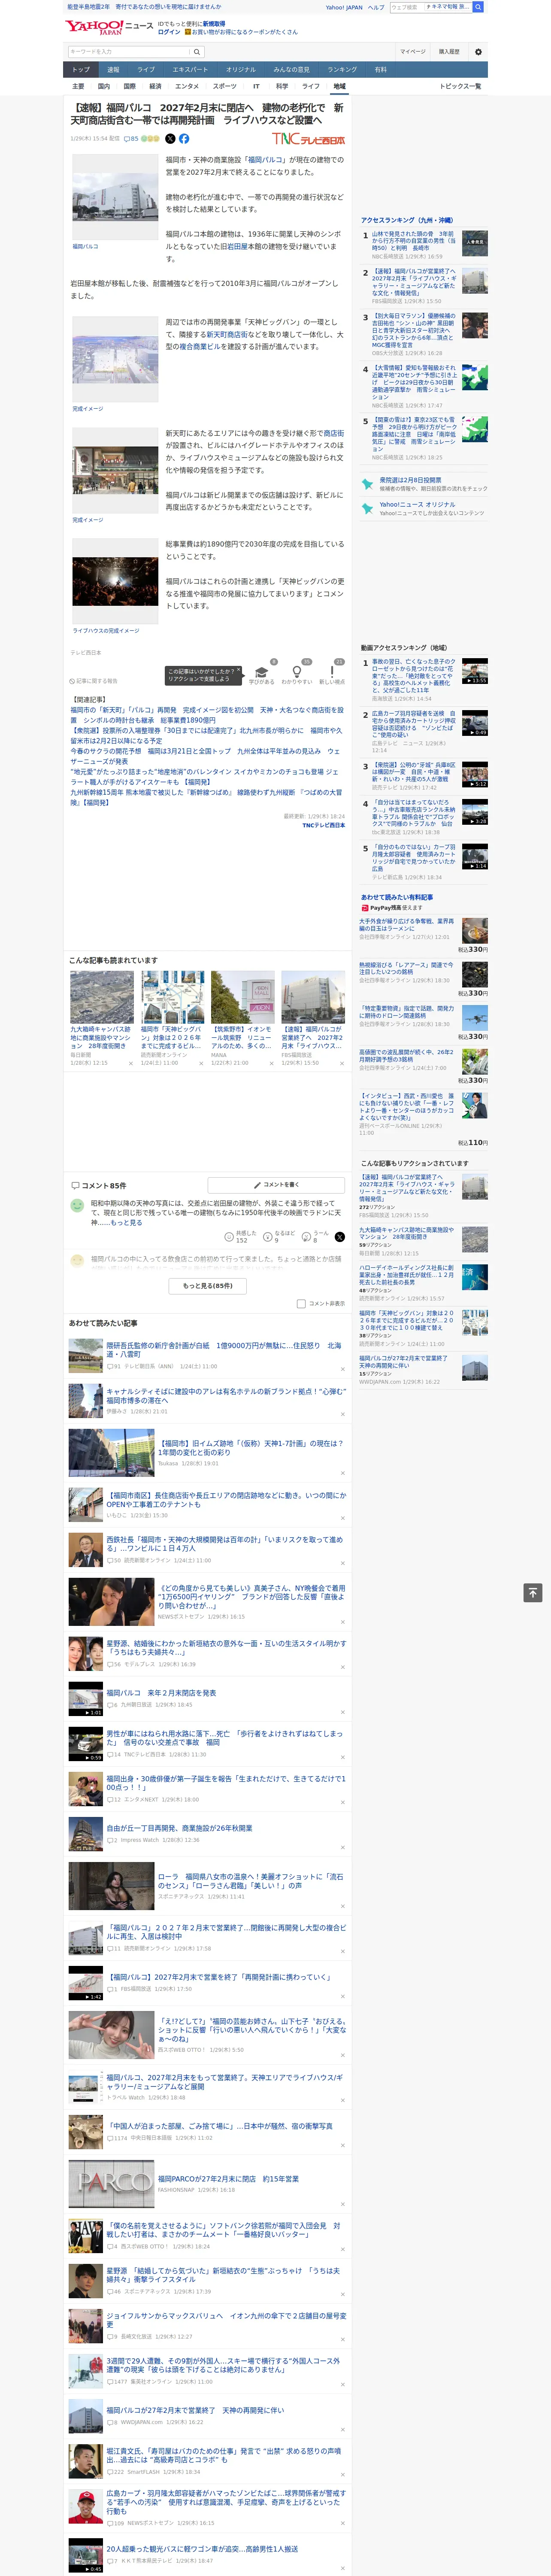Dismiss 九大箱崎キャンパス跡地 card with x
The image size is (551, 2576).
coord(131,1063)
